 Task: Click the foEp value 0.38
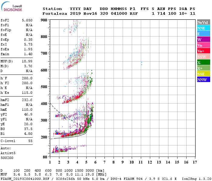28,40
